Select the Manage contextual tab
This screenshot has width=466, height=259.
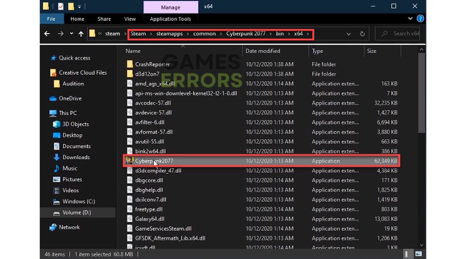[170, 7]
